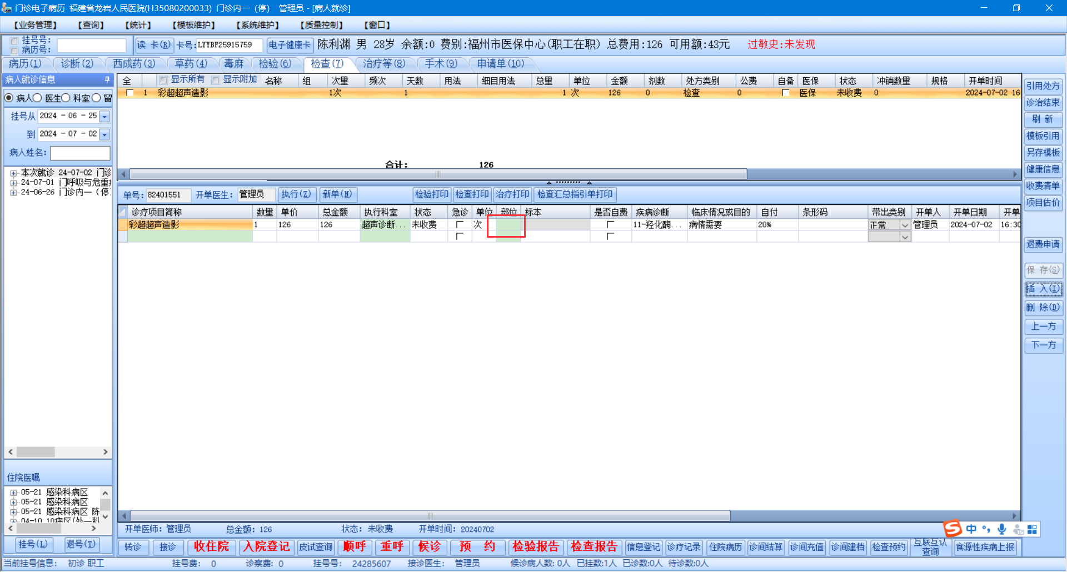Open the IME toolbox grid icon
1067x572 pixels.
pos(1032,529)
